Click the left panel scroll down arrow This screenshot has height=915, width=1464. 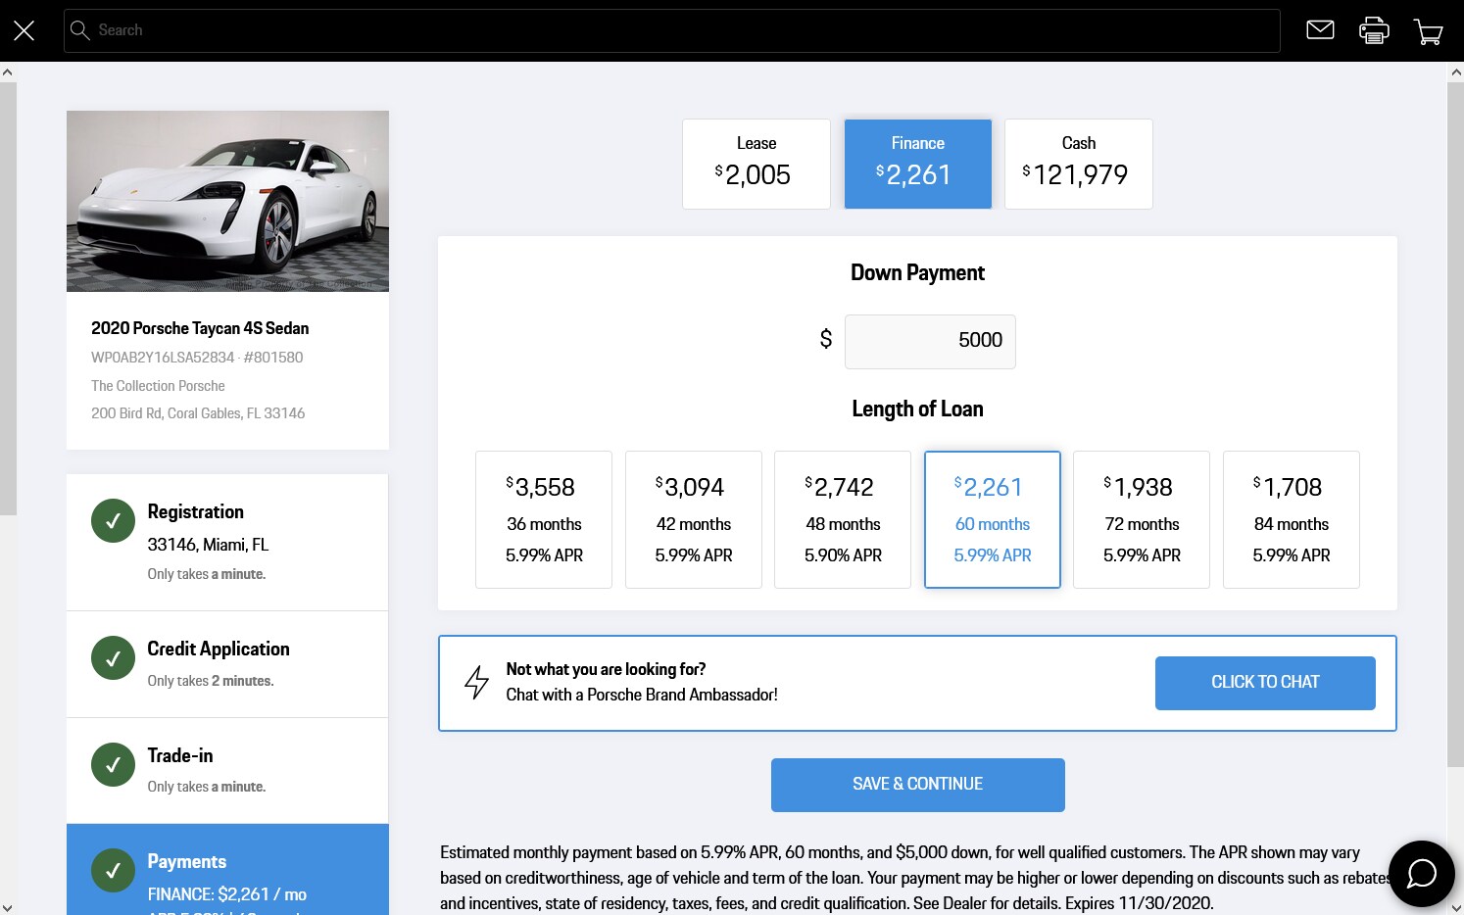click(8, 907)
